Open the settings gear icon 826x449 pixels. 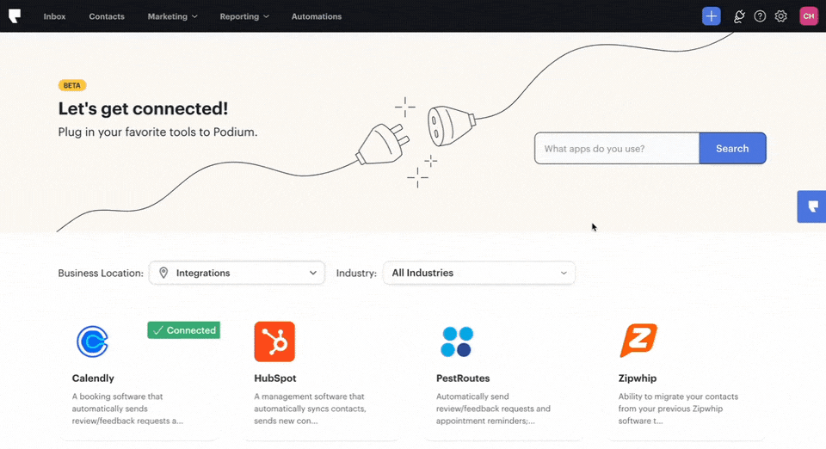pos(781,16)
